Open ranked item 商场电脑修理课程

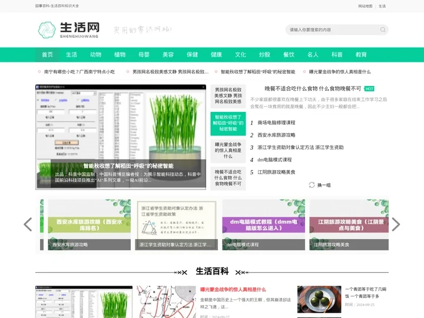coord(276,122)
